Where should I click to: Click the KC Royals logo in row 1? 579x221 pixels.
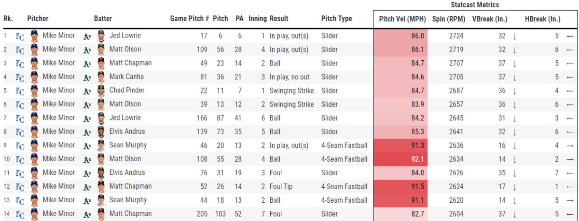coord(20,36)
